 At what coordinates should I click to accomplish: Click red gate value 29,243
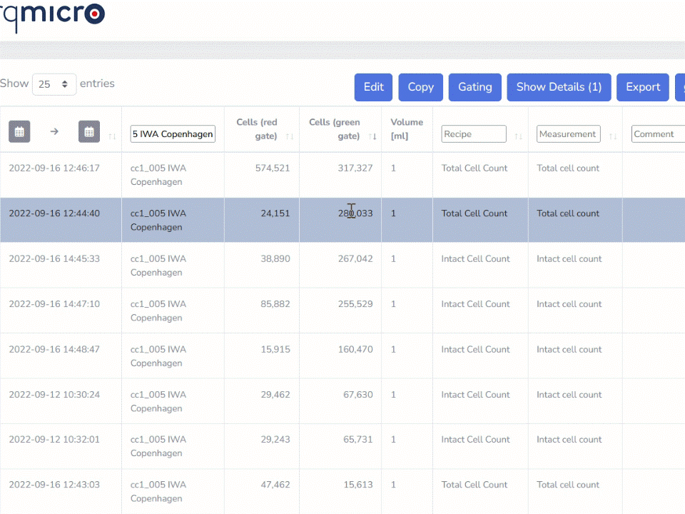pyautogui.click(x=275, y=440)
